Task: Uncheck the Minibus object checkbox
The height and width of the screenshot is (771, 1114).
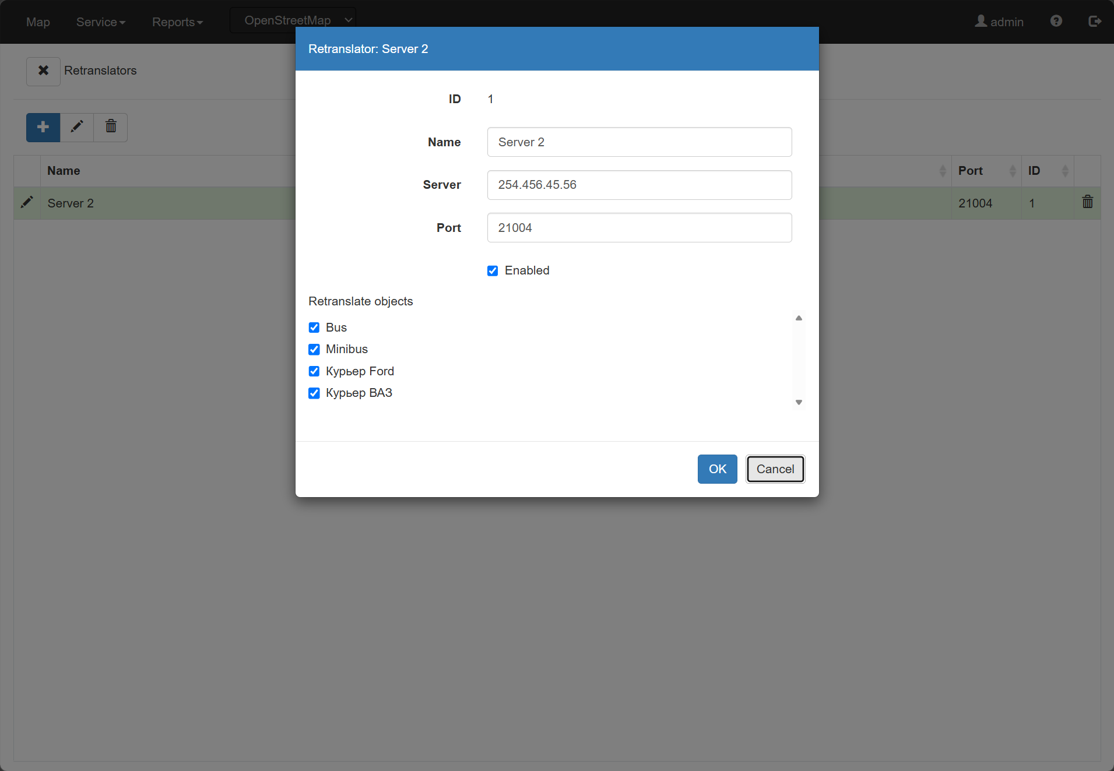Action: 314,349
